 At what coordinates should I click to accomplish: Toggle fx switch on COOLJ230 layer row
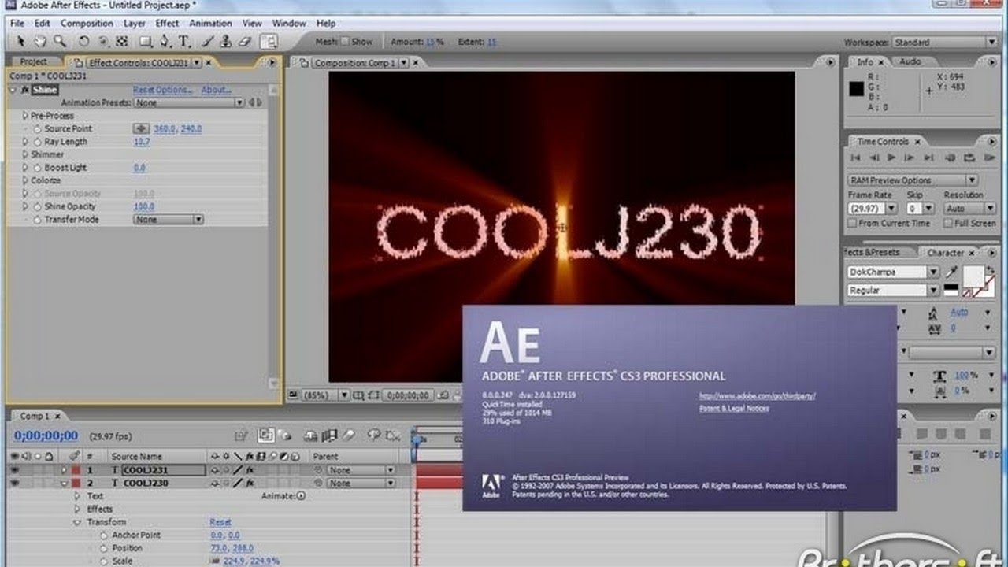pyautogui.click(x=250, y=483)
